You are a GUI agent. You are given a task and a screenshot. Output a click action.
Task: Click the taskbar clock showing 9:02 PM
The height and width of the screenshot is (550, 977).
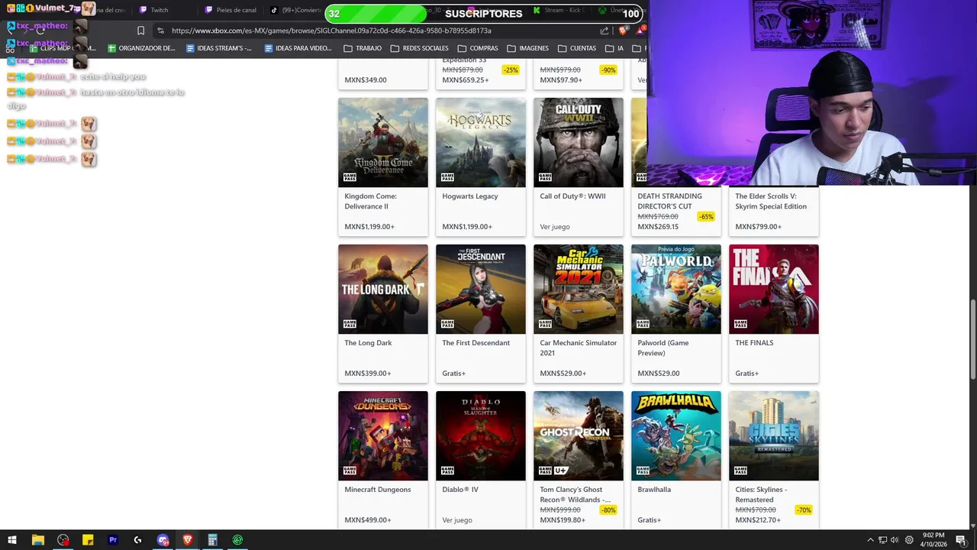point(933,540)
